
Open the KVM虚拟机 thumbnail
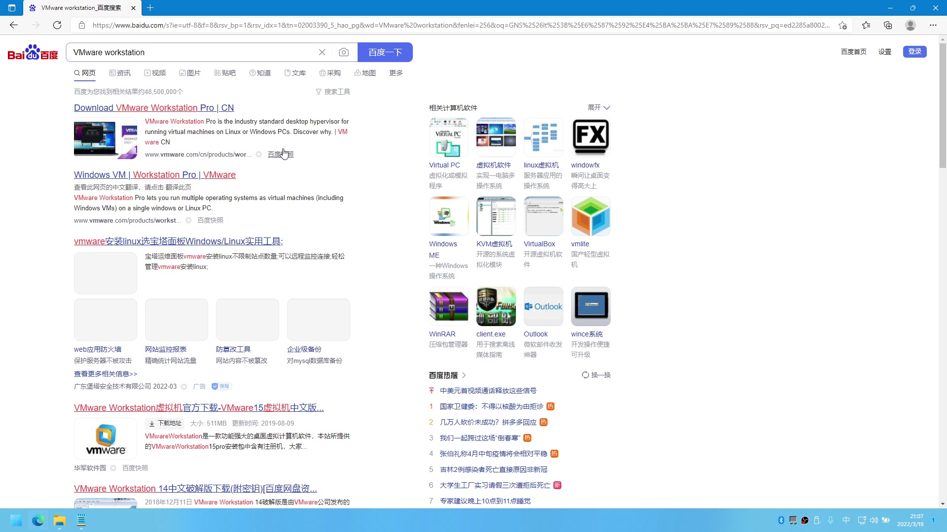496,216
